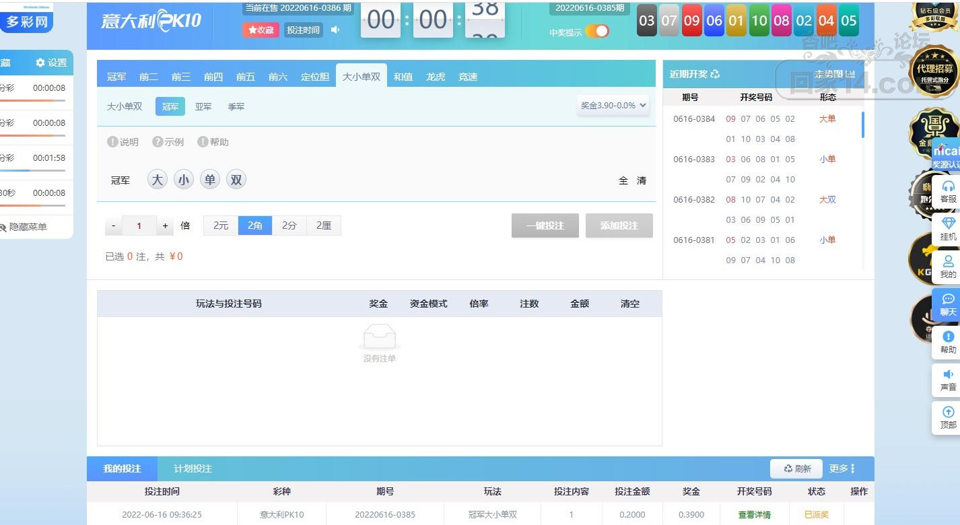The height and width of the screenshot is (525, 960).
Task: Select the 双 bet option circle
Action: coord(236,180)
